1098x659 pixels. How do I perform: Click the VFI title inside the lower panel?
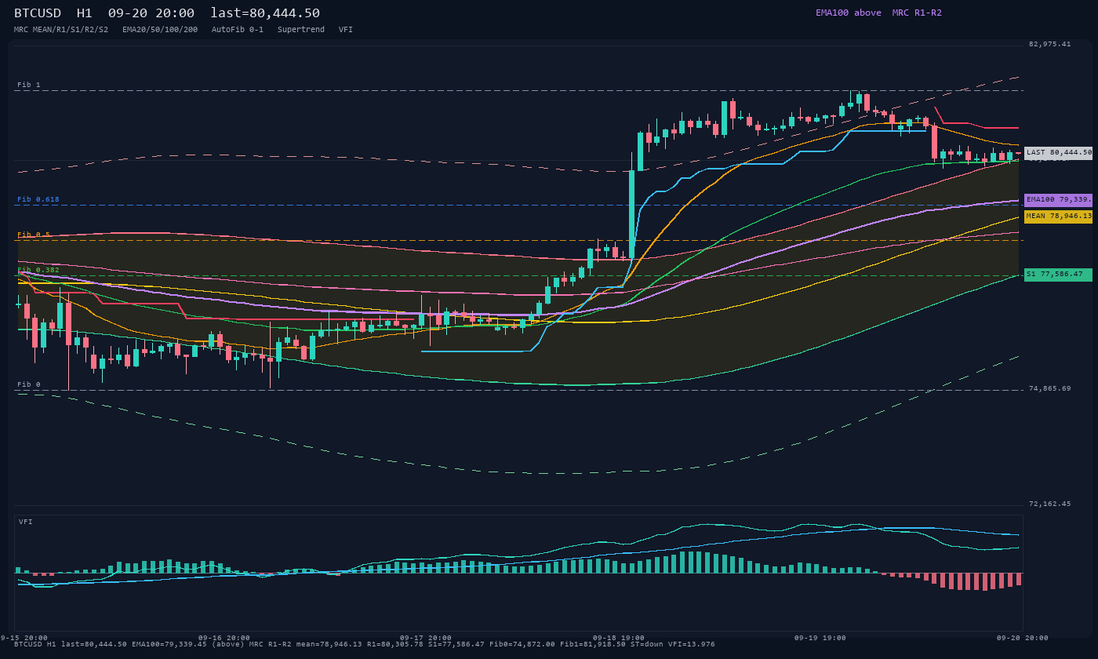tap(26, 522)
